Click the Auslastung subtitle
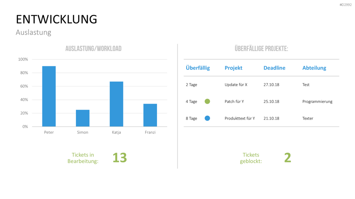Screen dimensions: 355x199 point(34,32)
